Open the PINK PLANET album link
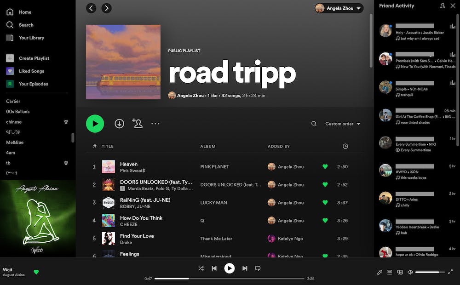Viewport: 460px width, 285px height. (x=215, y=166)
